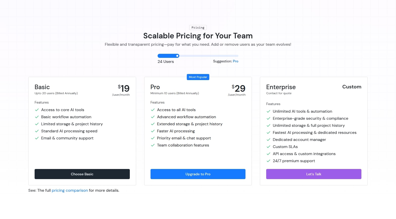
Task: Open the pricing comparison link
Action: [70, 190]
